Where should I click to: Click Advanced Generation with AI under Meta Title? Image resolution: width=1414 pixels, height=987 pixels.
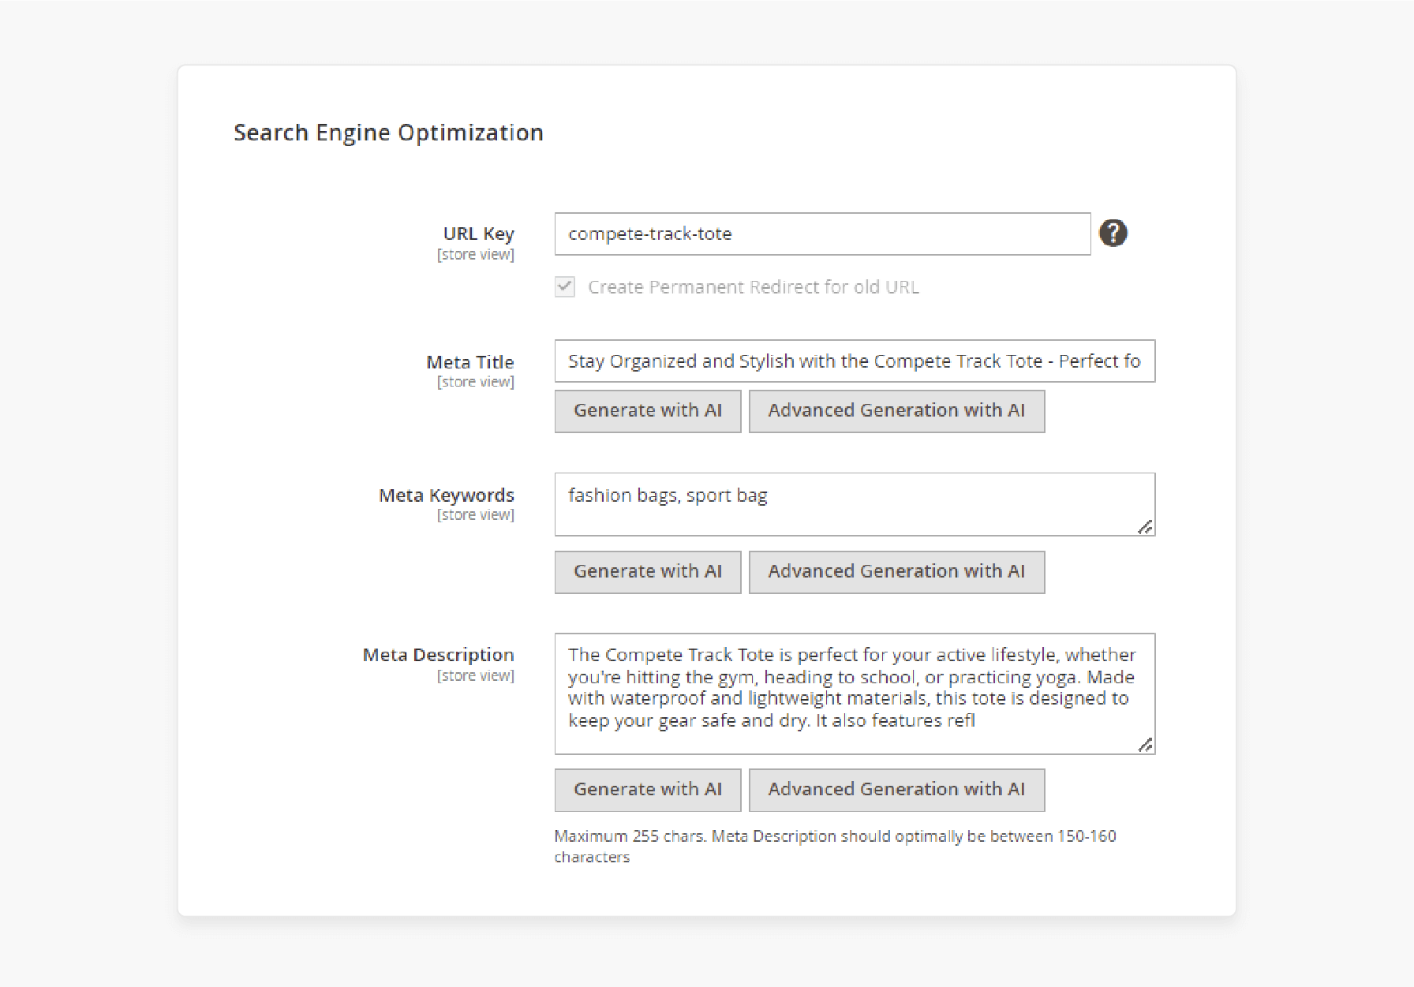[x=896, y=411]
